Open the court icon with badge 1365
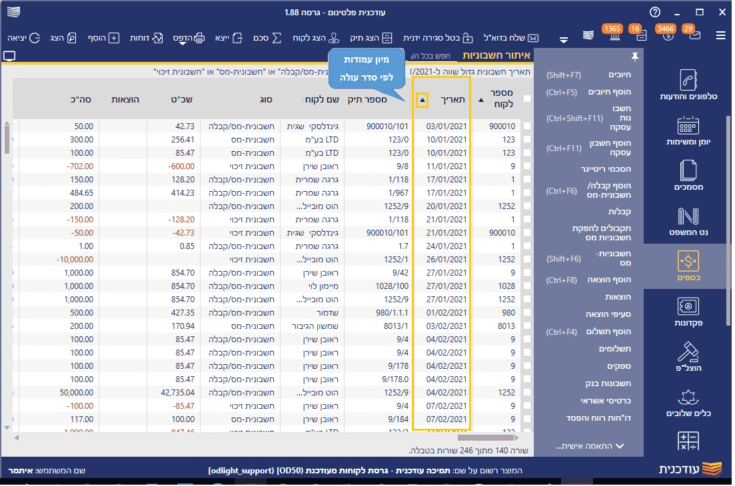The height and width of the screenshot is (486, 735). [614, 35]
